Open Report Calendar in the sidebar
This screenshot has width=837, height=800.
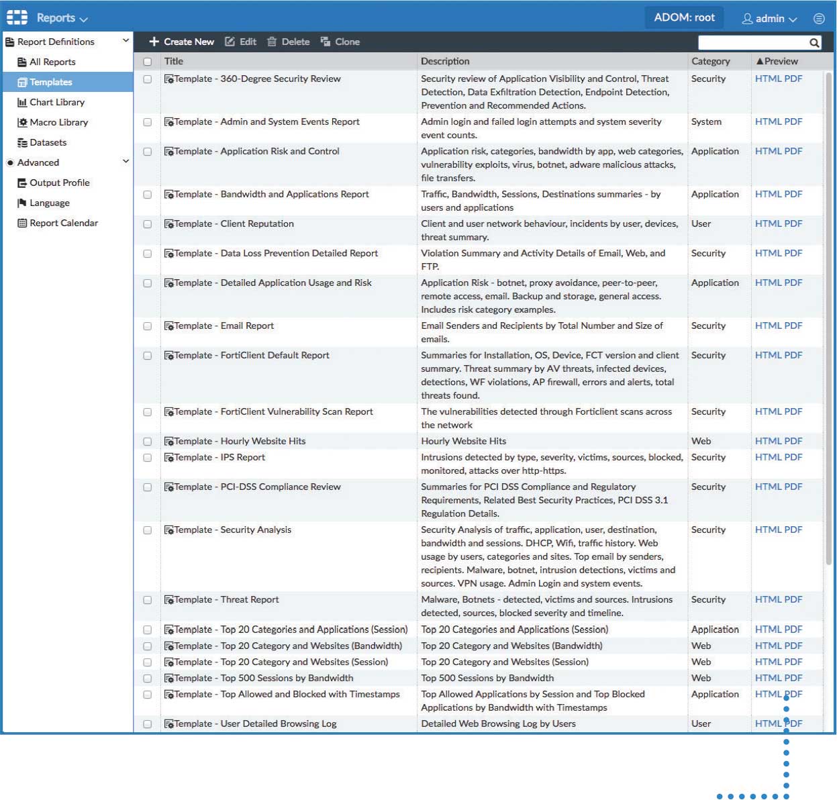(x=63, y=223)
